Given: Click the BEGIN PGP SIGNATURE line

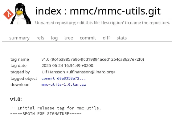Looking at the screenshot, I should tap(46, 113).
